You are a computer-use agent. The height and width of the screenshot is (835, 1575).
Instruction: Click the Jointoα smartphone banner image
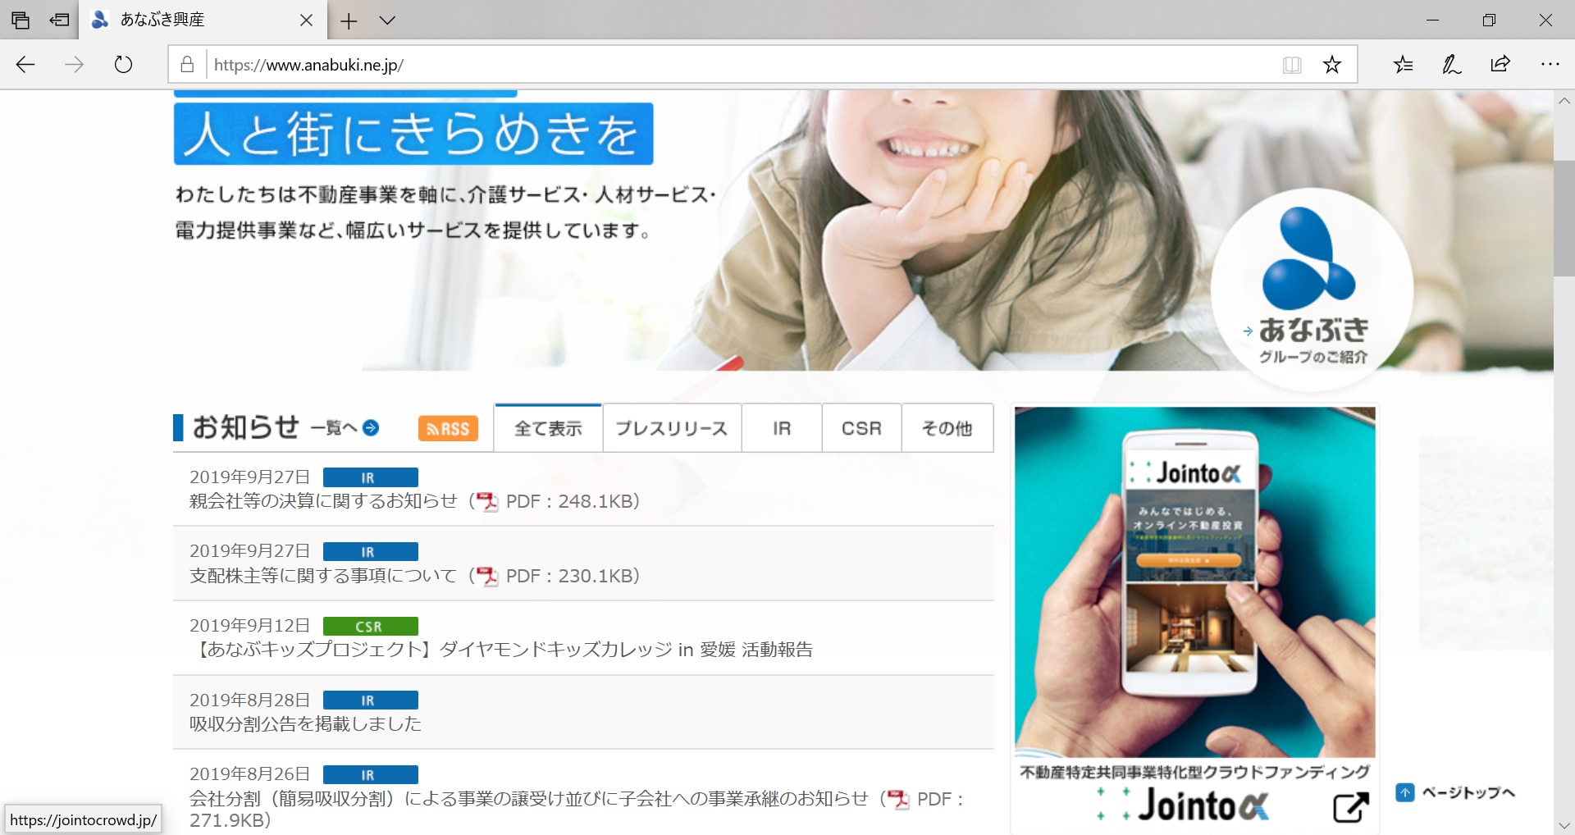[1194, 582]
